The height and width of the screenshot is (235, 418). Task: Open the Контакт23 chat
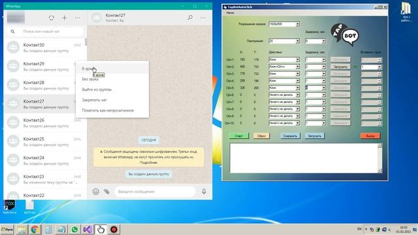[45, 179]
